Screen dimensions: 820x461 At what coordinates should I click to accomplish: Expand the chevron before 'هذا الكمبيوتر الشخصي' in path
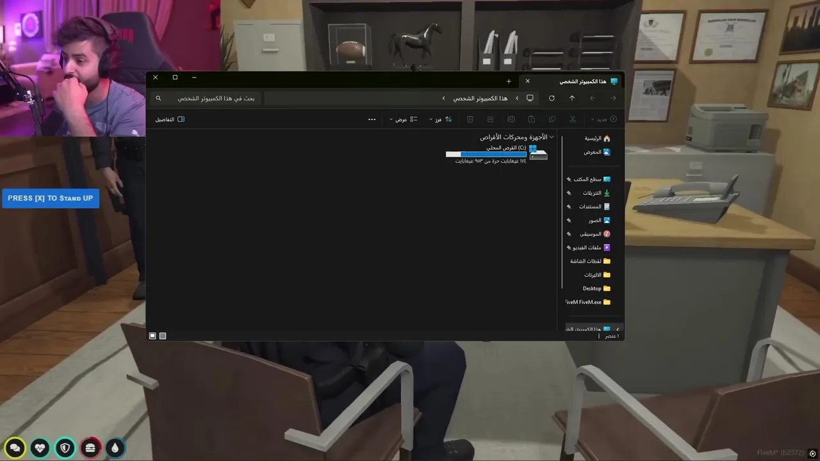517,98
